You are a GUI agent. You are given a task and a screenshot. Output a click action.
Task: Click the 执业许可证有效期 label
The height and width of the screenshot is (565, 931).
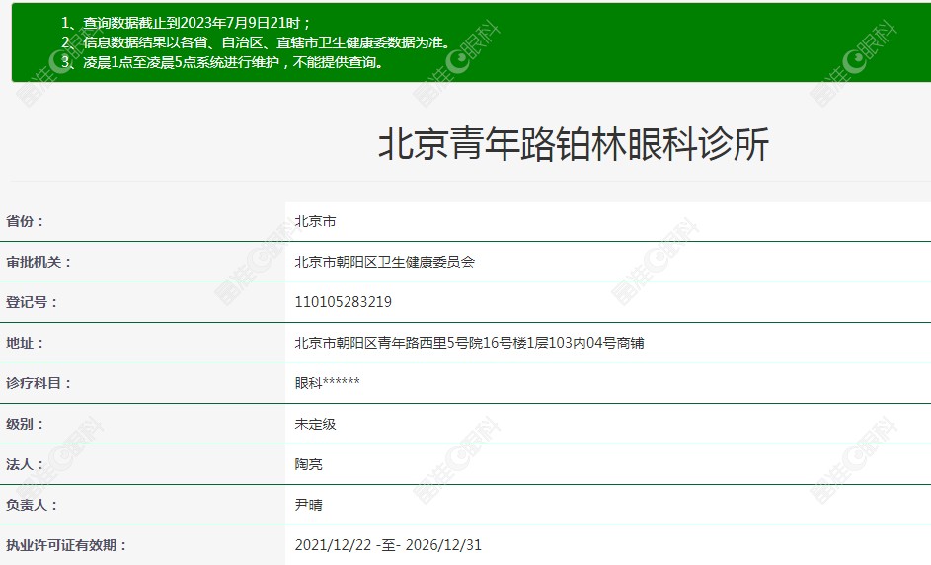(66, 545)
